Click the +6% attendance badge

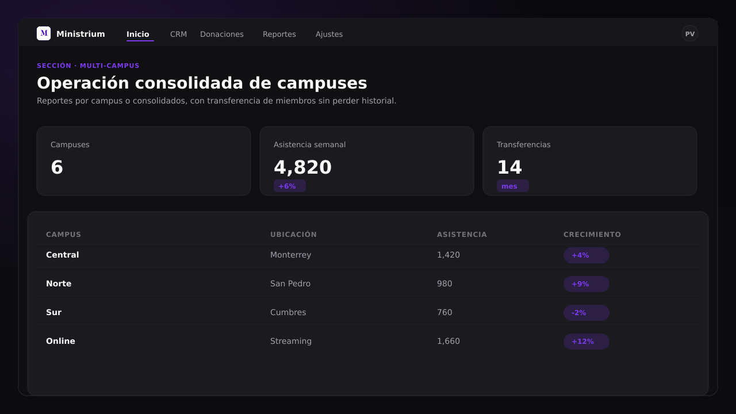(290, 186)
